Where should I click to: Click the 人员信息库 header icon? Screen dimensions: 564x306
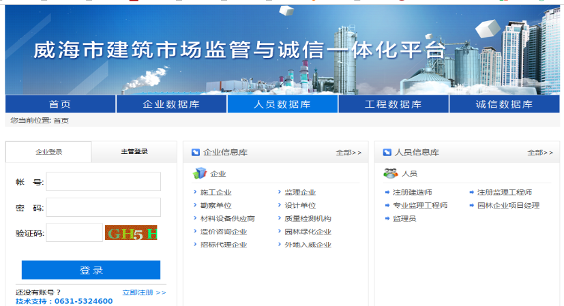(x=387, y=152)
